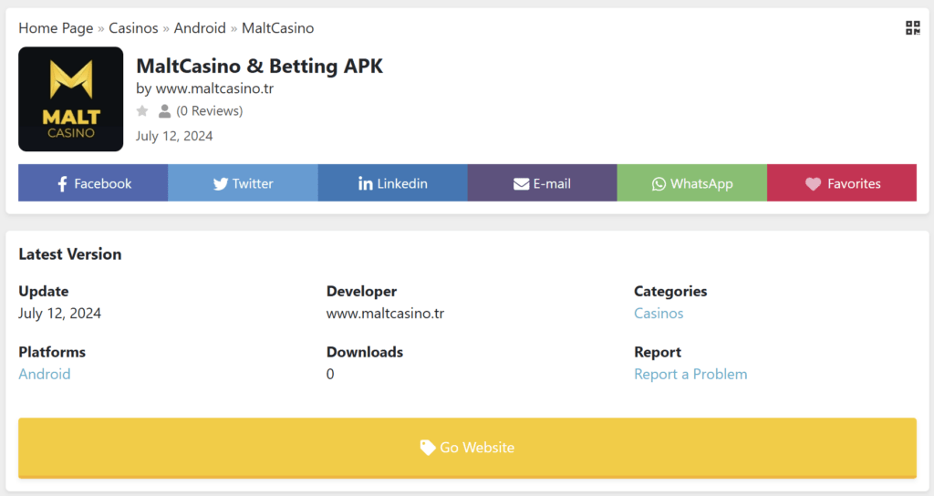Share via the E-mail button
Viewport: 934px width, 496px height.
(x=542, y=183)
